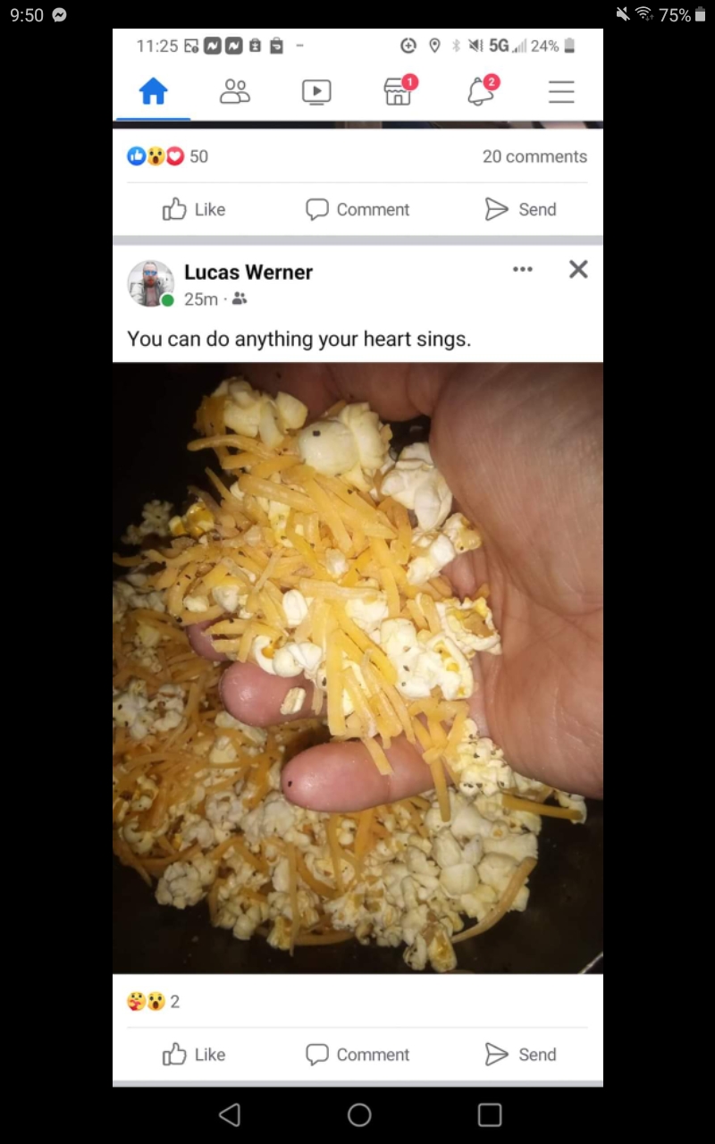The height and width of the screenshot is (1144, 715).
Task: Open Lucas Werner's profile picture
Action: (150, 283)
